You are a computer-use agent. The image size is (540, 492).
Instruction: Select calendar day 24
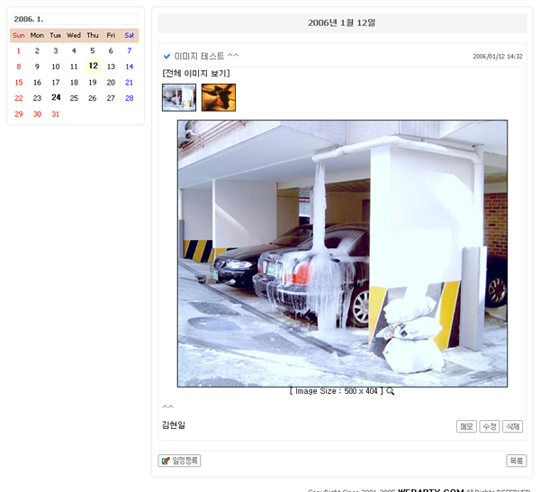tap(56, 98)
